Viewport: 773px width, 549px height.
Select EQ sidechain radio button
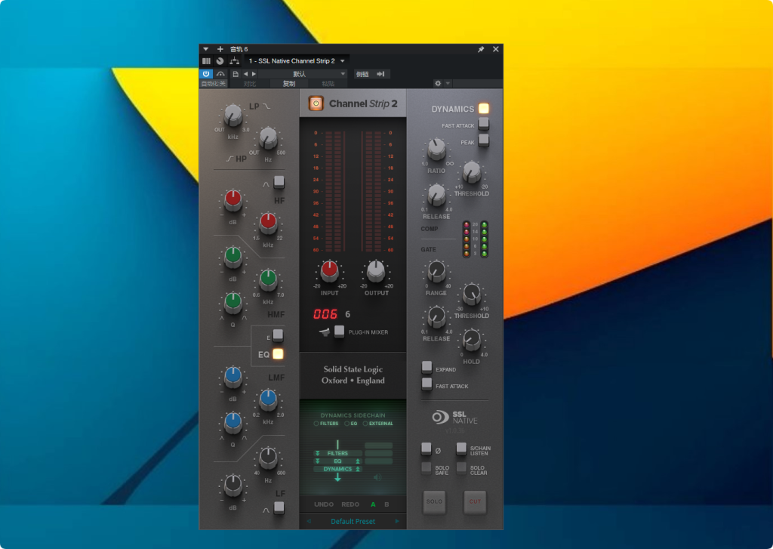pos(347,424)
